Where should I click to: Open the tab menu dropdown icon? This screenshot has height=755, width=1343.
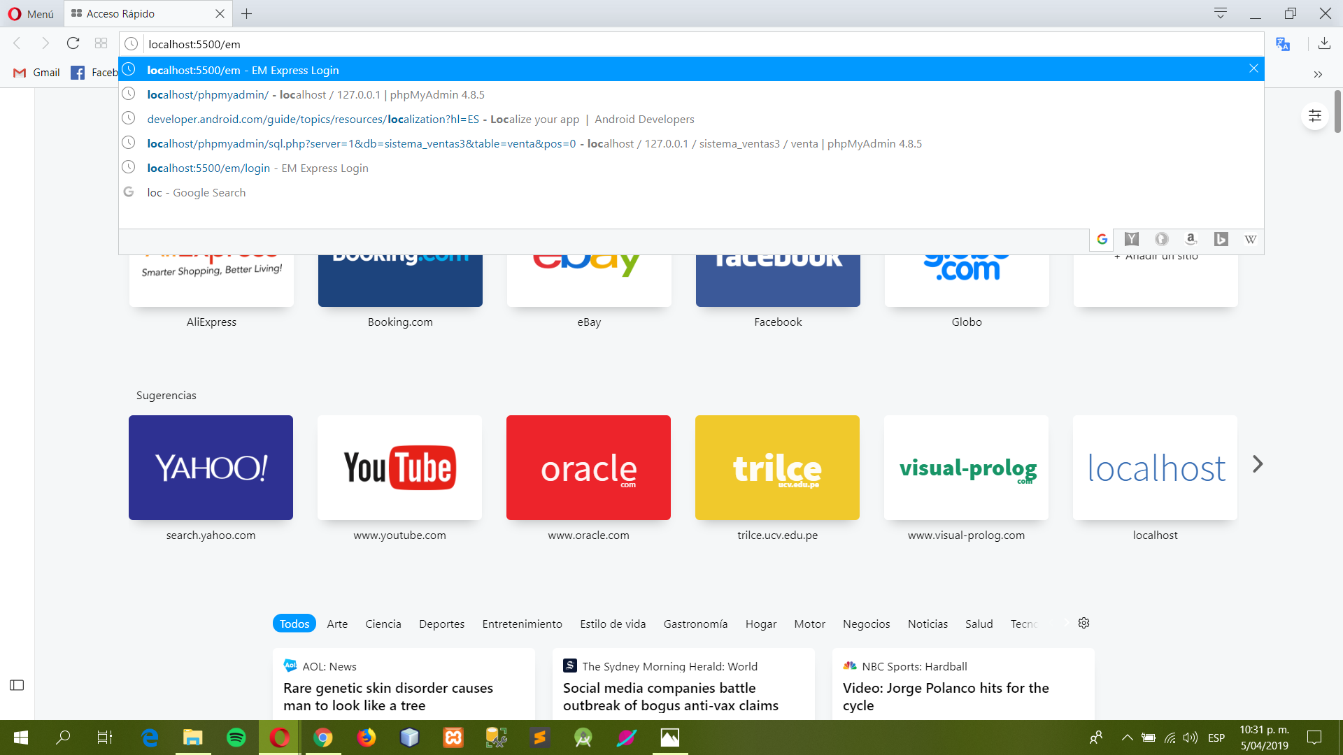click(1221, 13)
